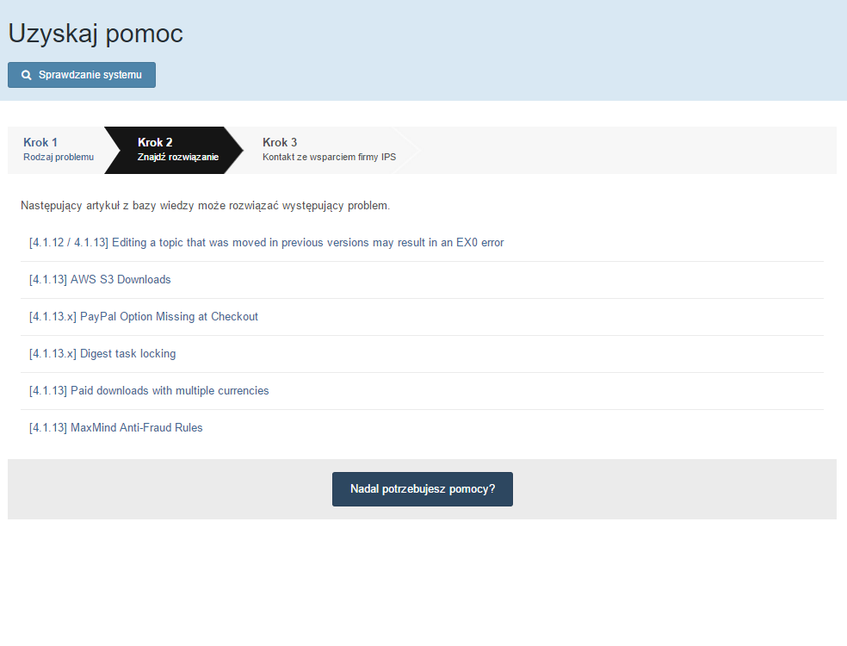
Task: Open the Digest task locking article
Action: pyautogui.click(x=102, y=354)
